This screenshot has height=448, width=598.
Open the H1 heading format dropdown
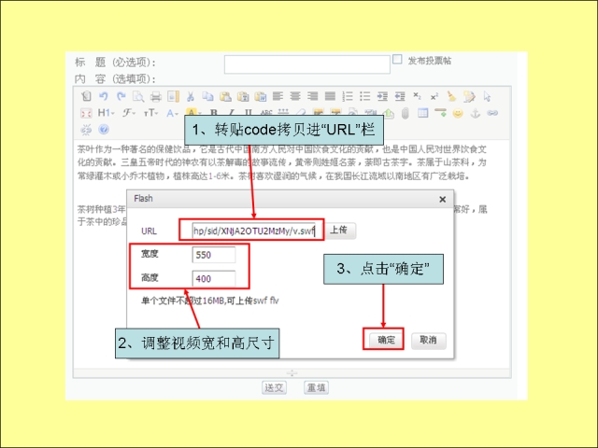coord(105,113)
